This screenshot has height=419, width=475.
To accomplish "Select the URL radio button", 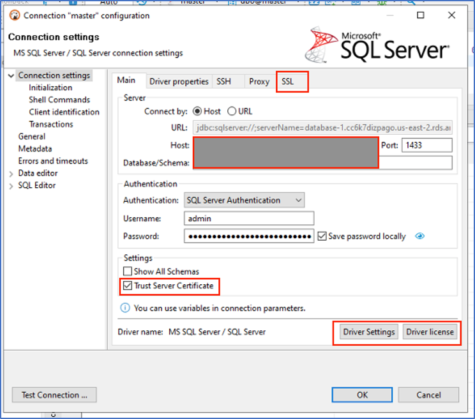I will 232,111.
